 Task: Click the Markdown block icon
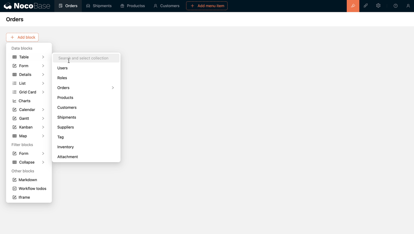click(x=15, y=180)
